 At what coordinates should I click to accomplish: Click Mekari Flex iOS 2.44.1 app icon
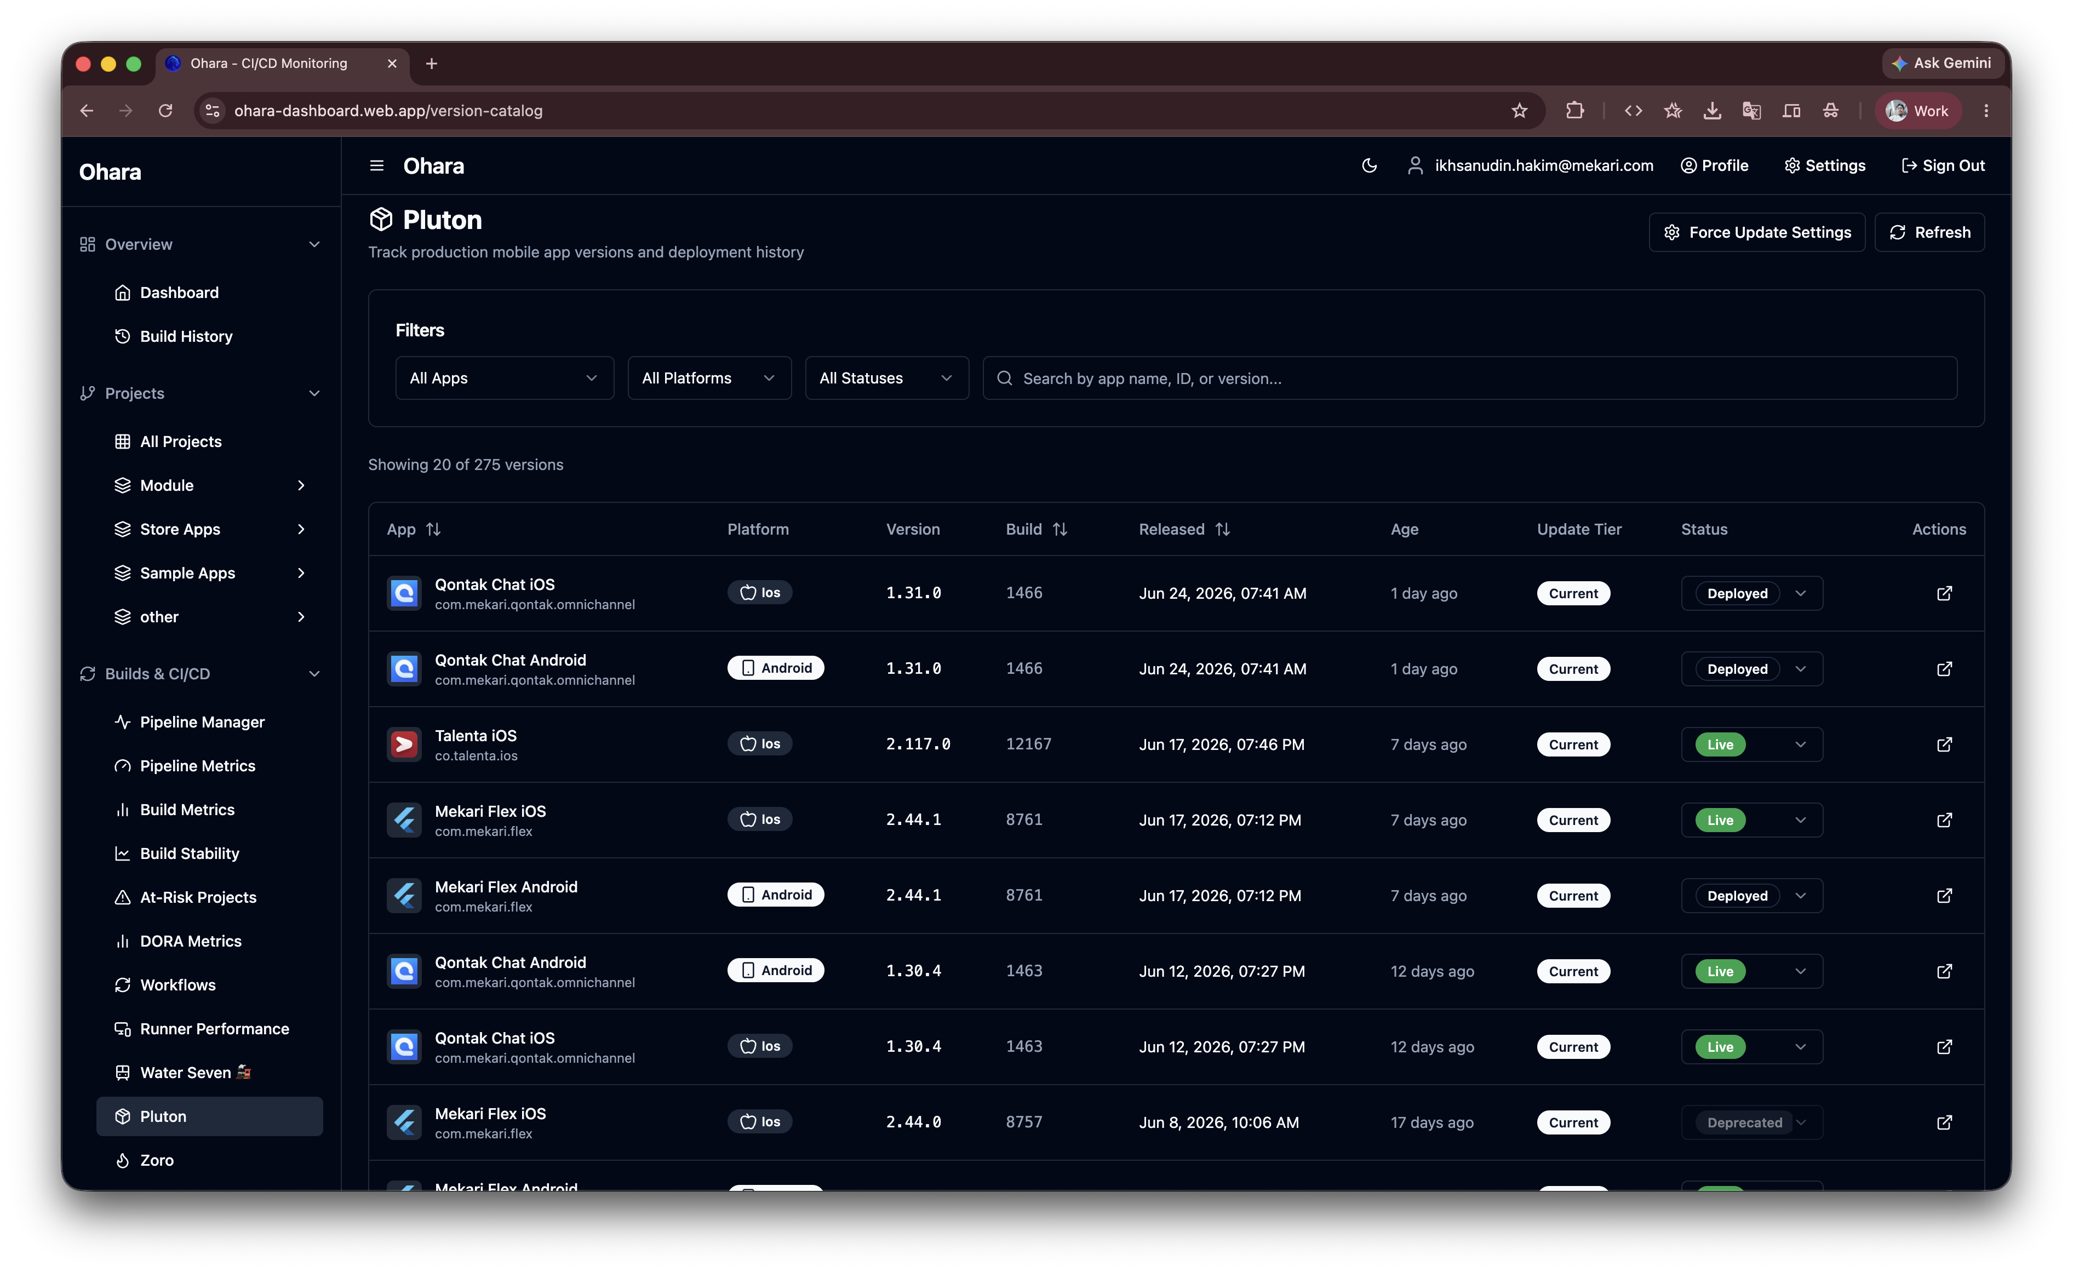404,820
